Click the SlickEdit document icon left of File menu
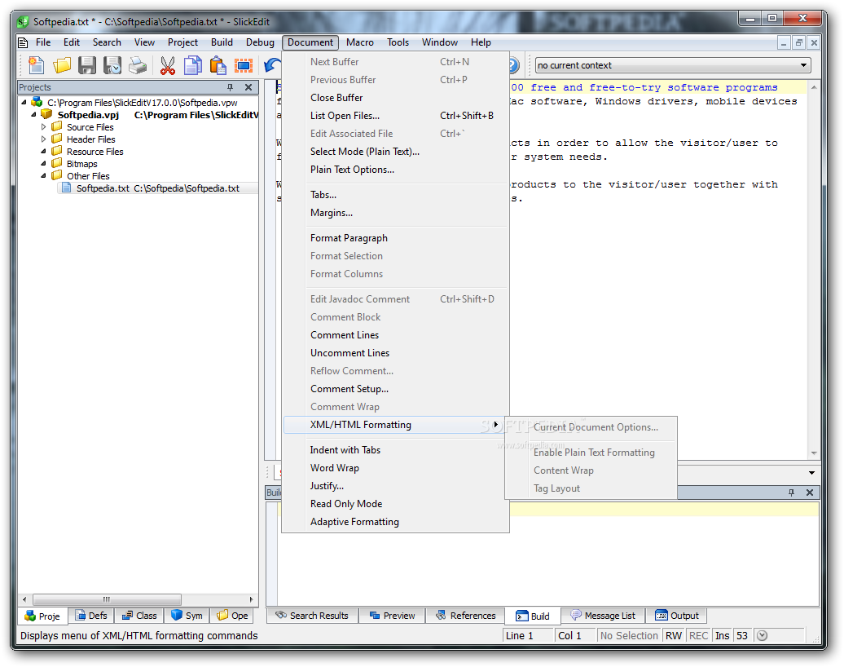This screenshot has height=667, width=844. pos(23,42)
